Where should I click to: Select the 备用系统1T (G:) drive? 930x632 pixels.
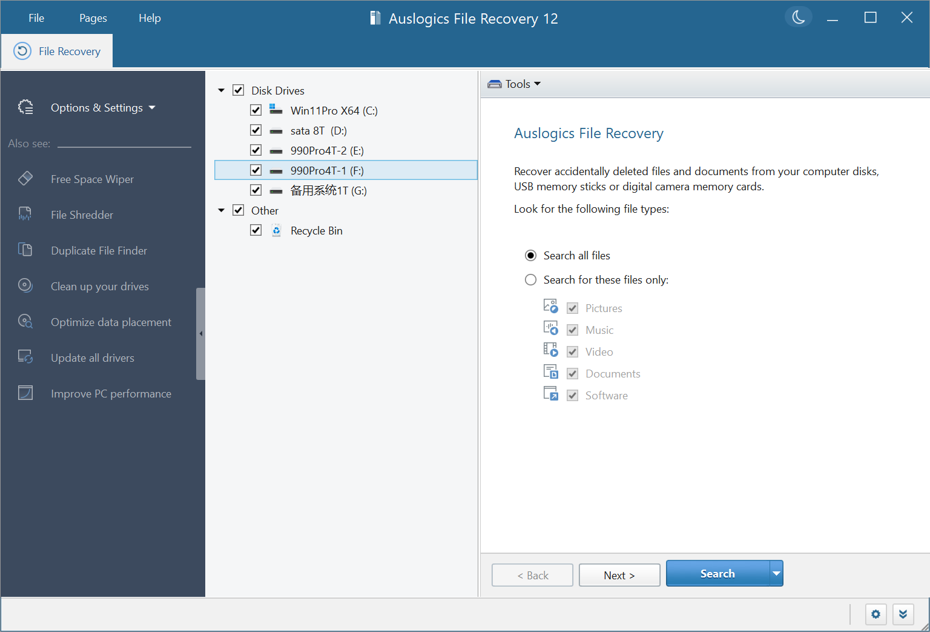(x=330, y=190)
